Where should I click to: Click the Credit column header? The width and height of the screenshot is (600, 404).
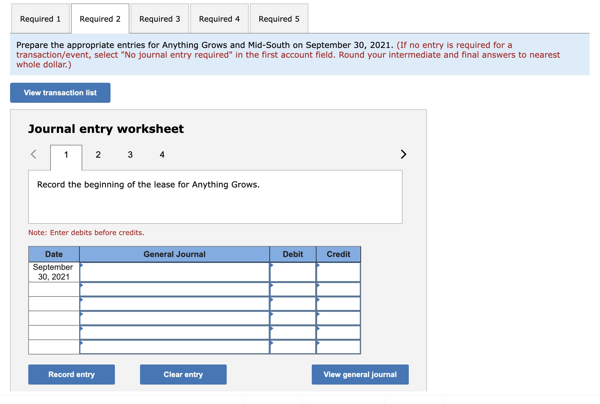coord(338,254)
